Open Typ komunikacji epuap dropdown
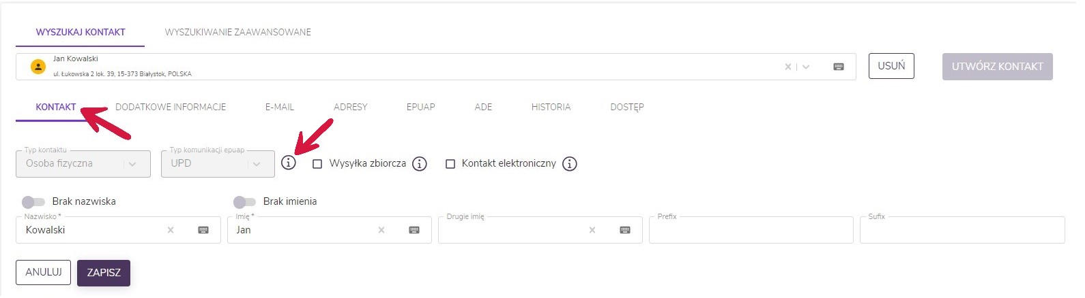The image size is (1085, 298). click(218, 164)
